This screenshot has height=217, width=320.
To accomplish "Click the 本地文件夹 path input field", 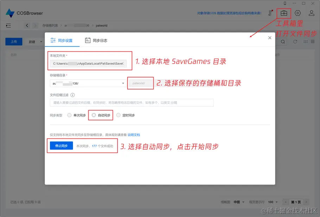I will [x=88, y=63].
